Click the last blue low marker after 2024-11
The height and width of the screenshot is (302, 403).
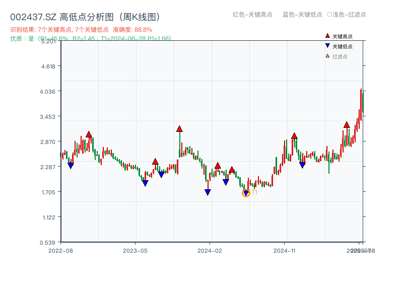point(302,165)
